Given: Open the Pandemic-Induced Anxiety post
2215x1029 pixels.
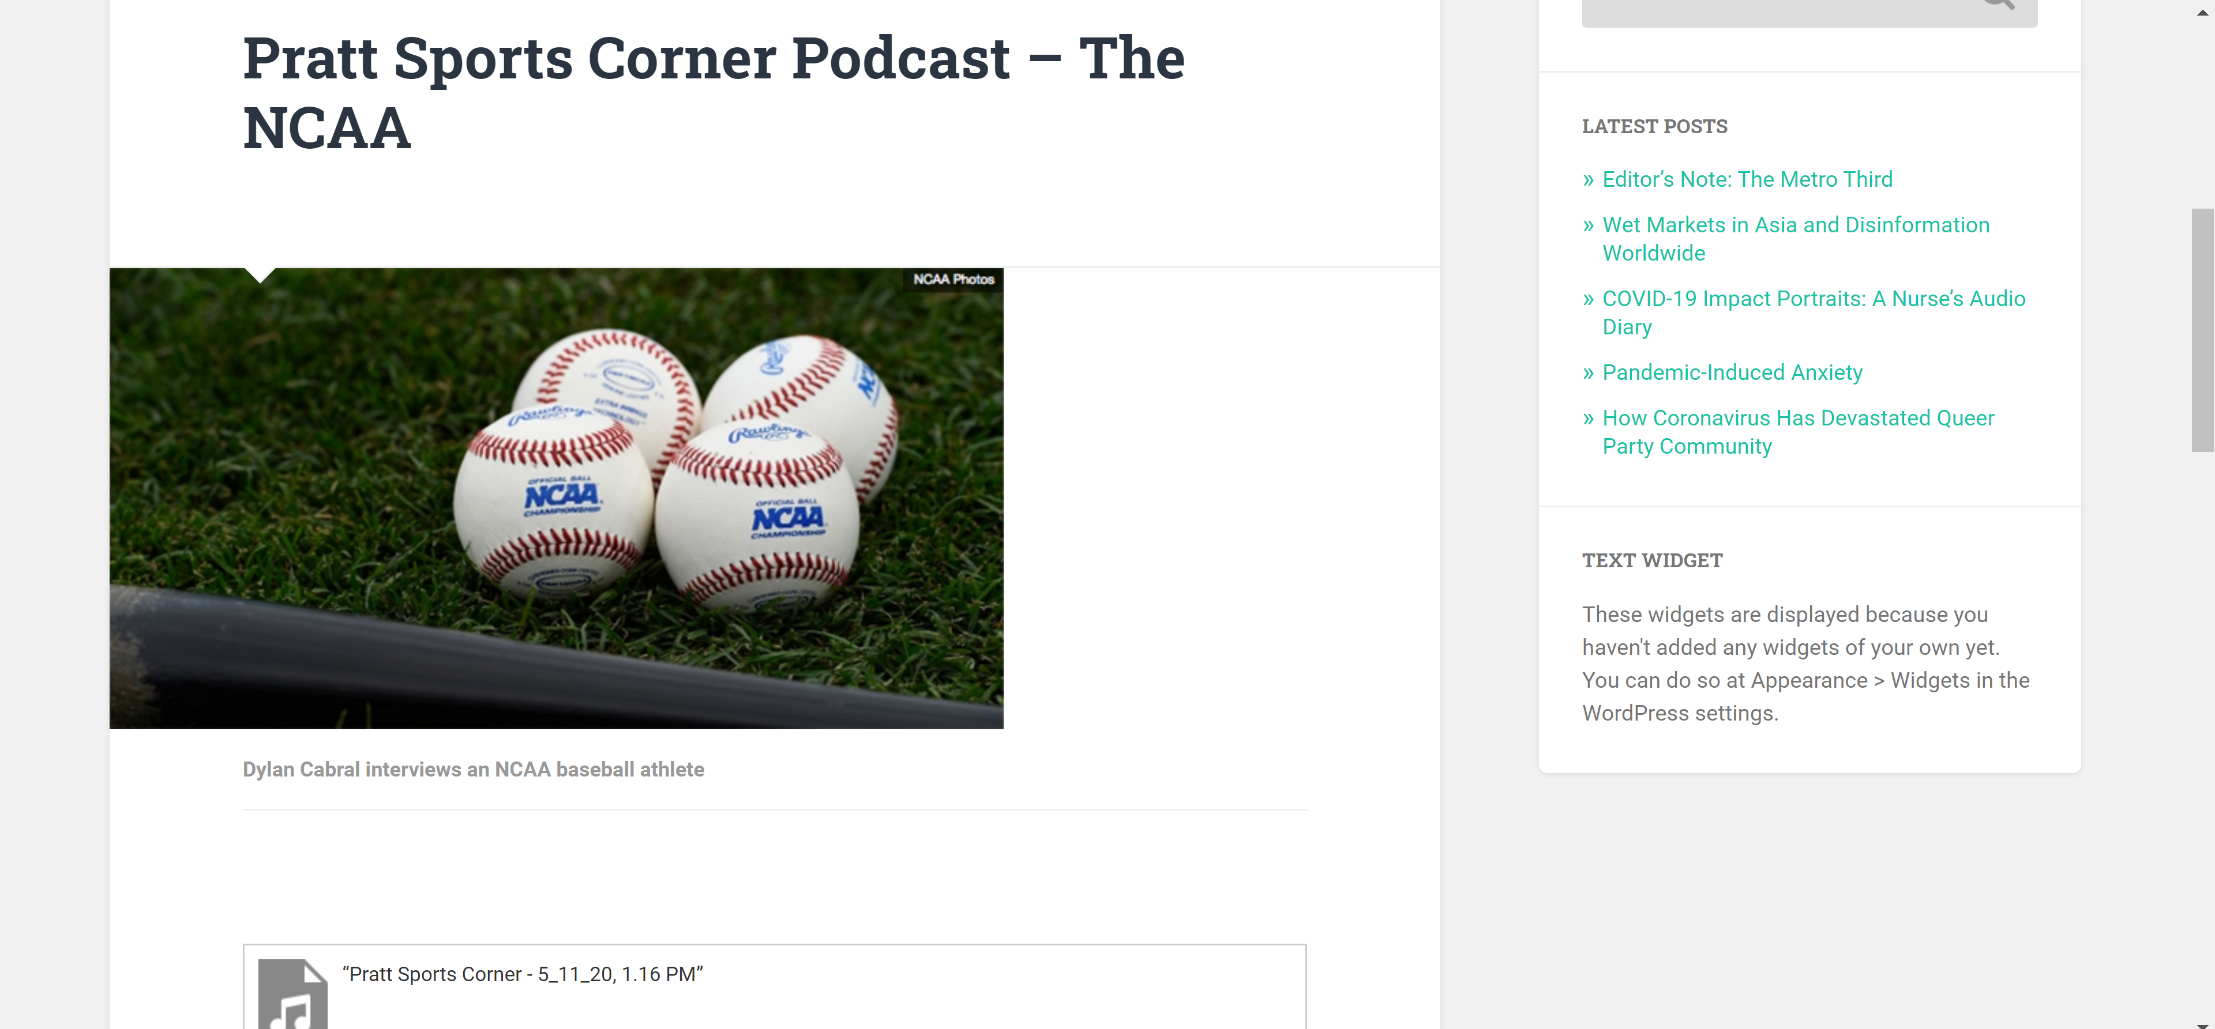Looking at the screenshot, I should click(x=1733, y=372).
